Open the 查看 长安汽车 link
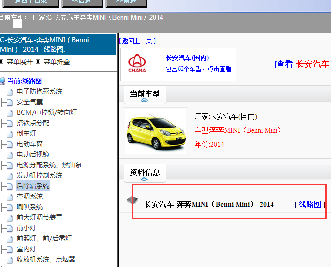 (x=302, y=64)
